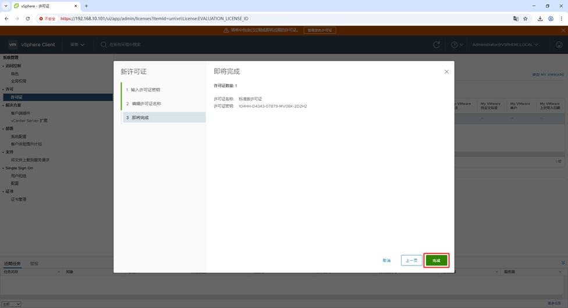Open the Administrator@VSPHERE.LOCAL user dropdown
Screen dimensions: 568x308
point(505,45)
